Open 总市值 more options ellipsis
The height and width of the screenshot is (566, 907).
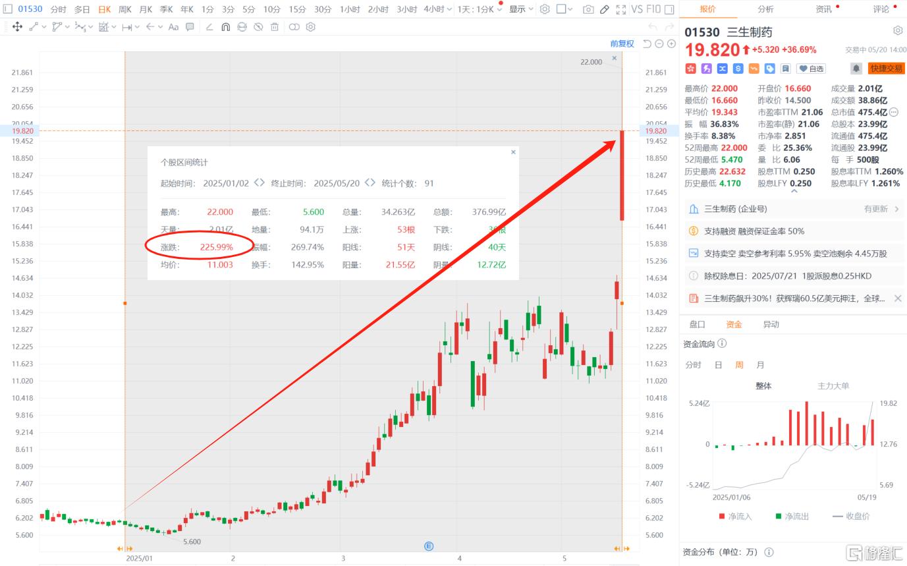[x=894, y=112]
